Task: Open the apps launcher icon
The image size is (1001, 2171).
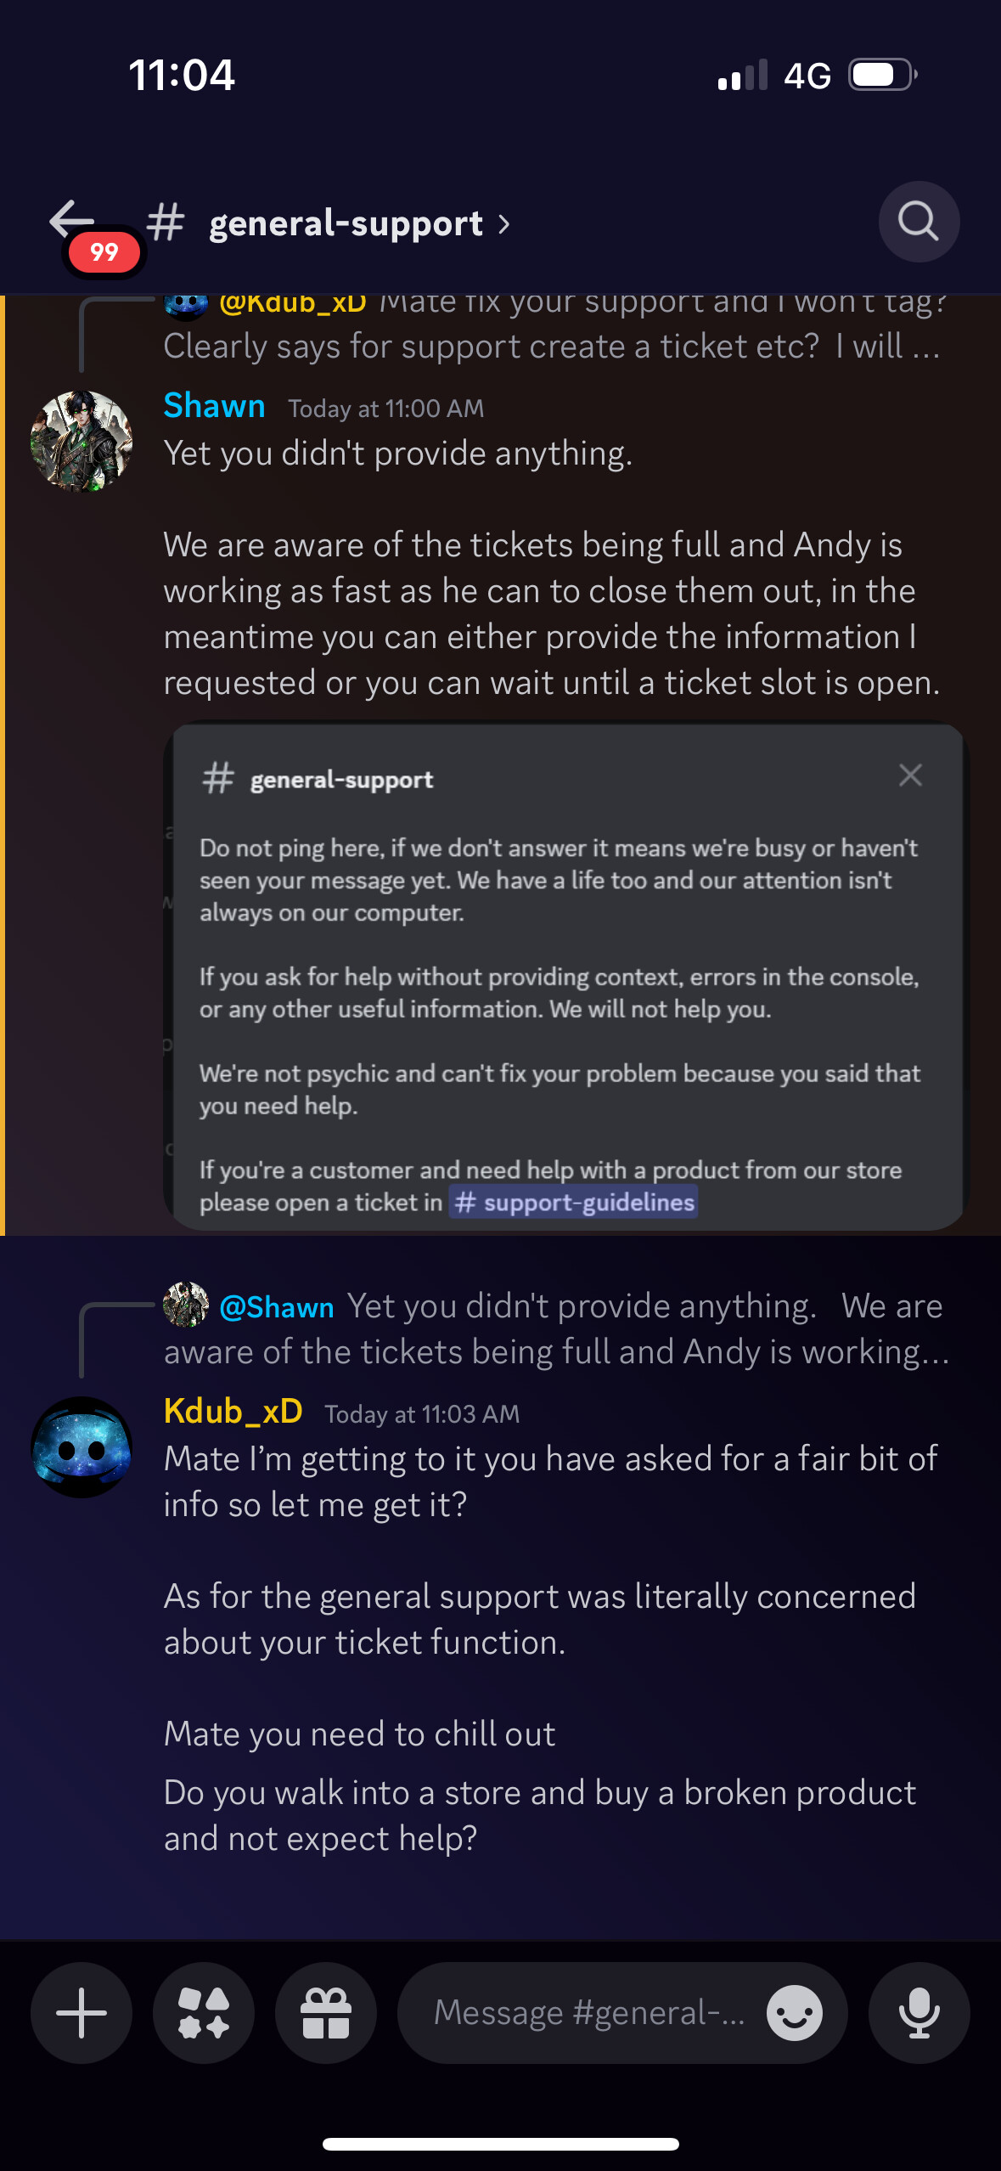Action: (x=204, y=2013)
